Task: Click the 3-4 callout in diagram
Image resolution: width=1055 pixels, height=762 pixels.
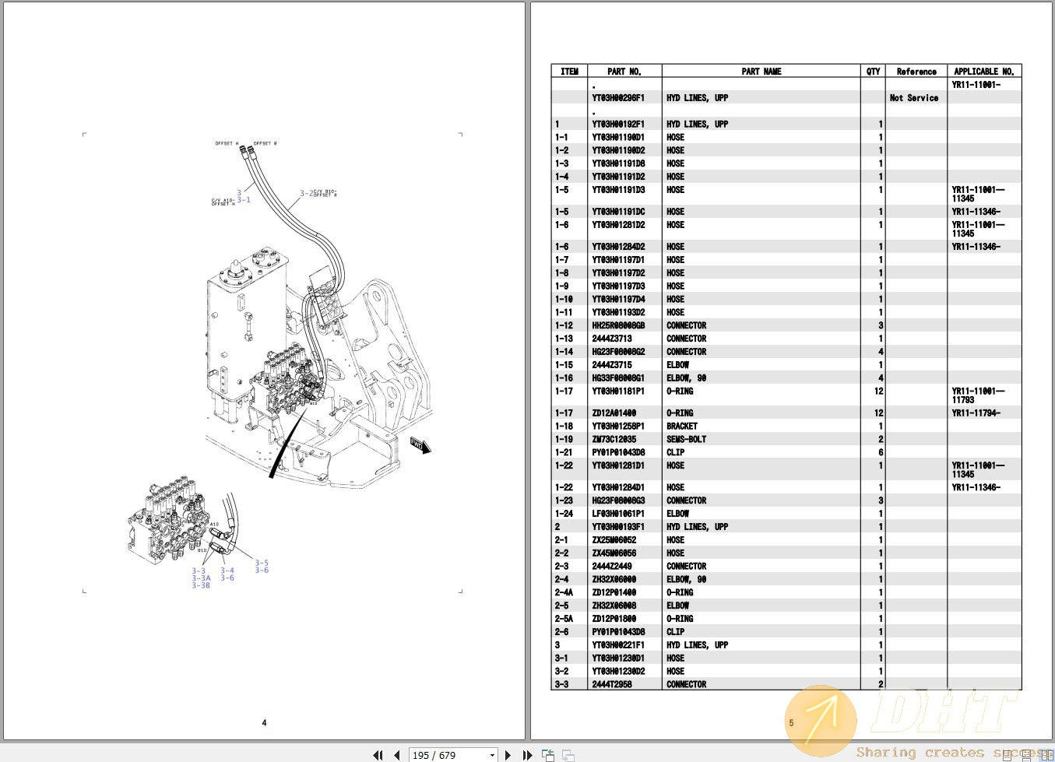Action: point(227,571)
